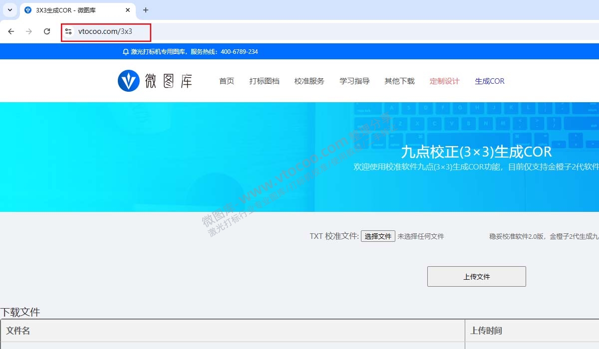
Task: Expand the browser tab search chevron
Action: [x=9, y=10]
